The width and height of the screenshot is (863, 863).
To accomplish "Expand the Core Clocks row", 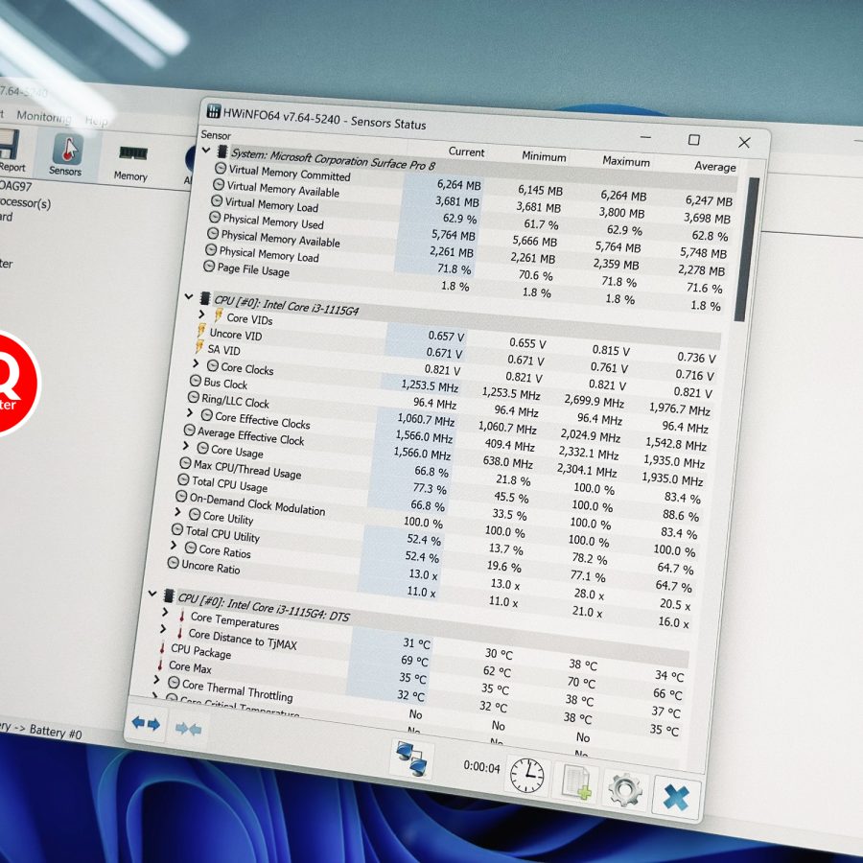I will 196,363.
